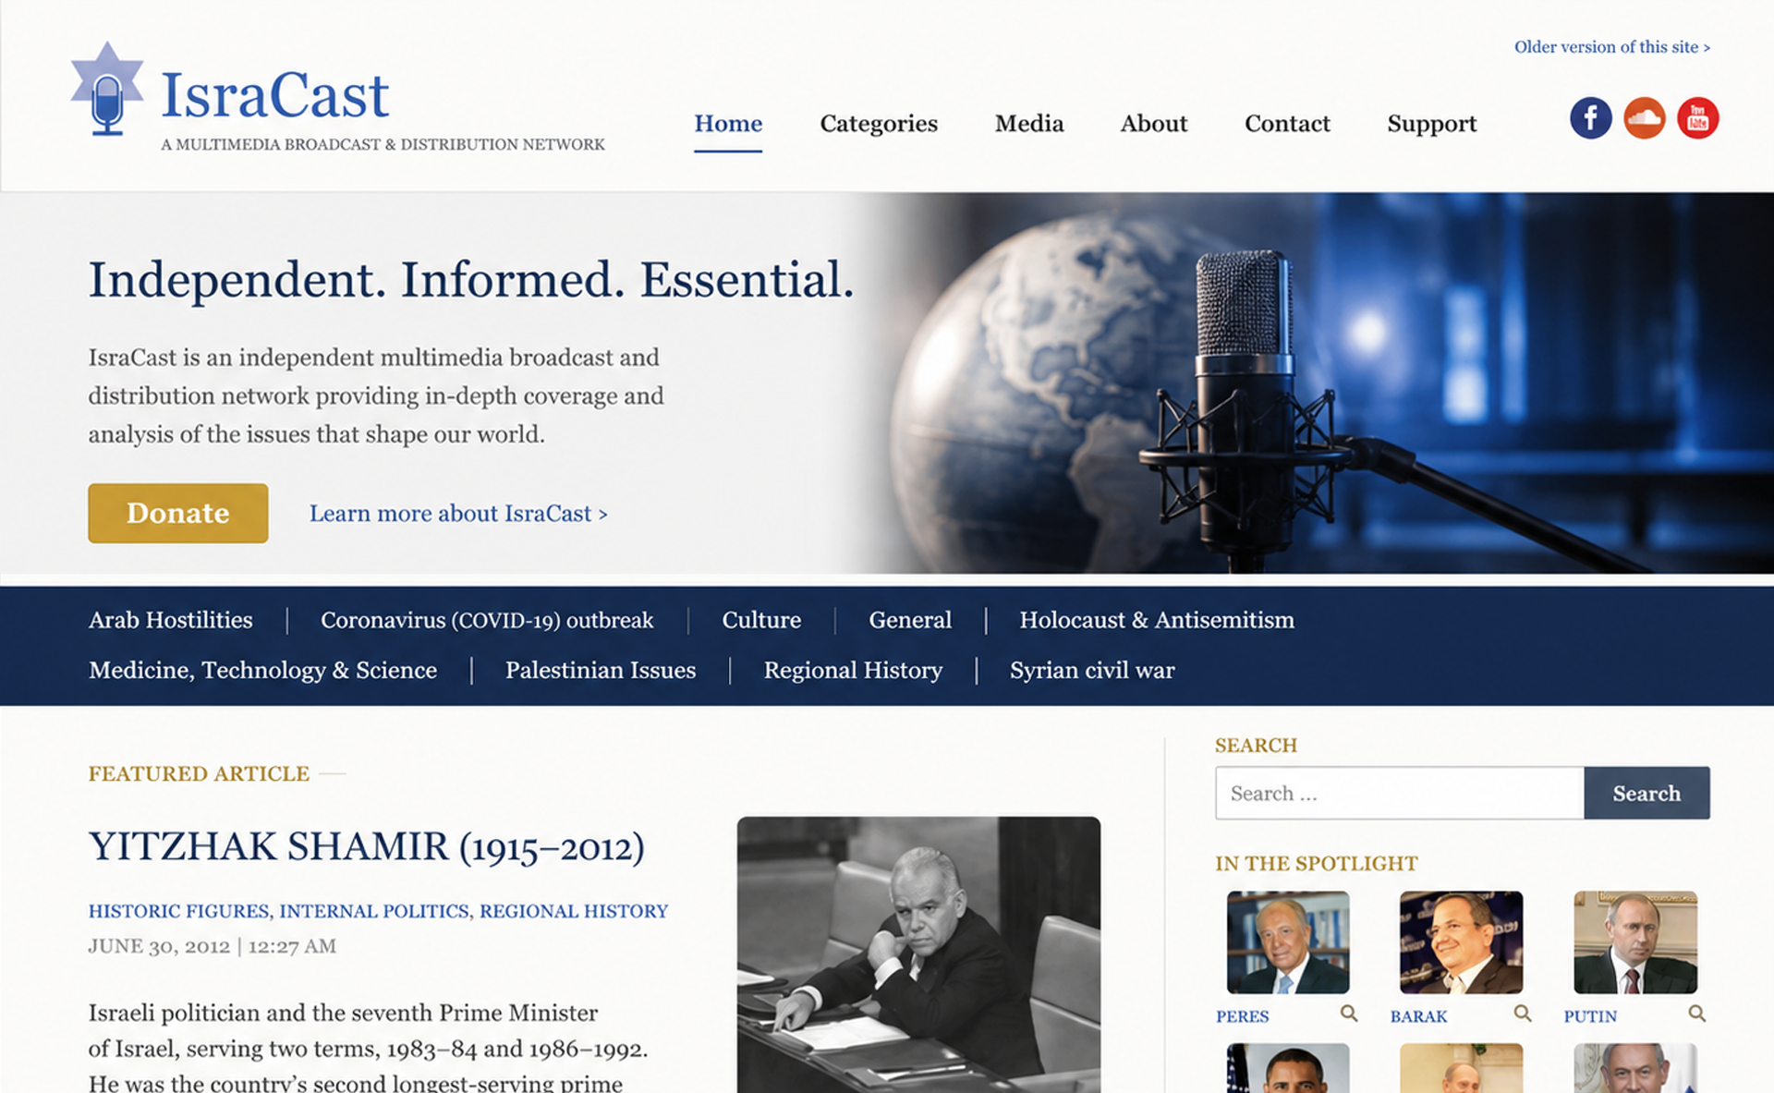Follow Learn more about IsraCast link
The width and height of the screenshot is (1774, 1093).
[458, 514]
